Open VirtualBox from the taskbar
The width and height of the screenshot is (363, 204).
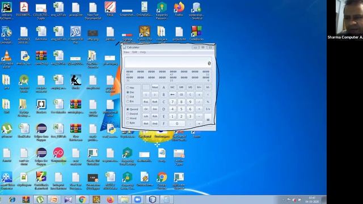[152, 199]
